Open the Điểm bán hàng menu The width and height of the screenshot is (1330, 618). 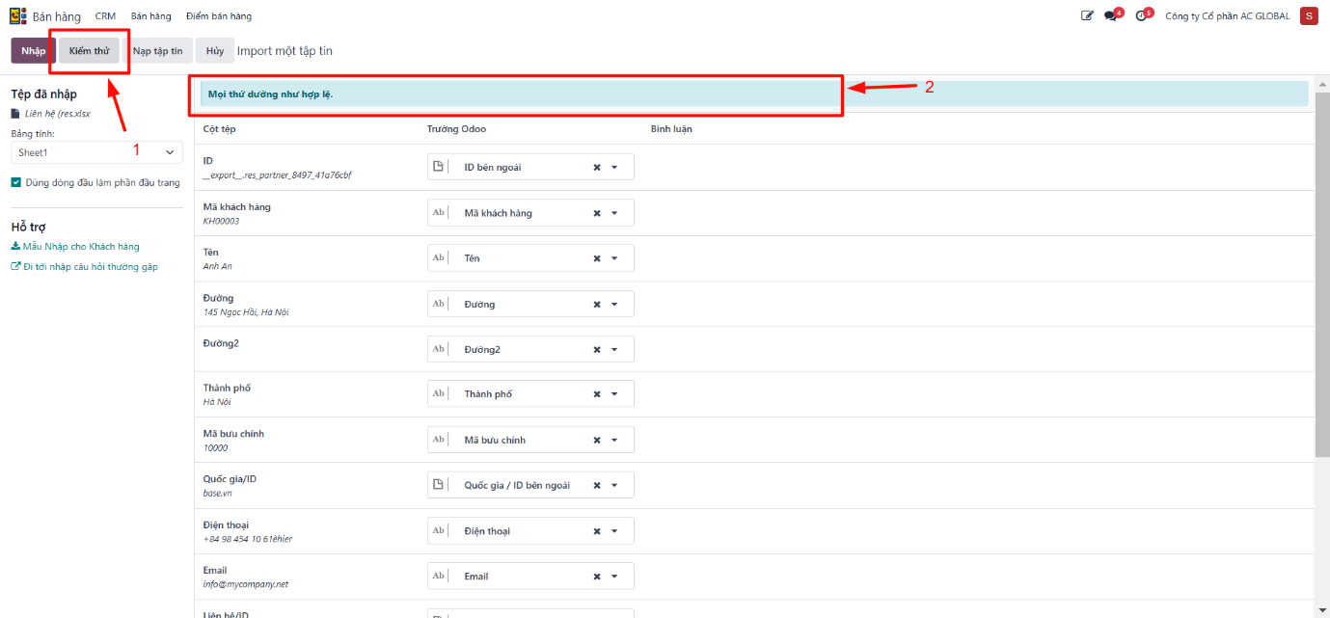tap(219, 16)
